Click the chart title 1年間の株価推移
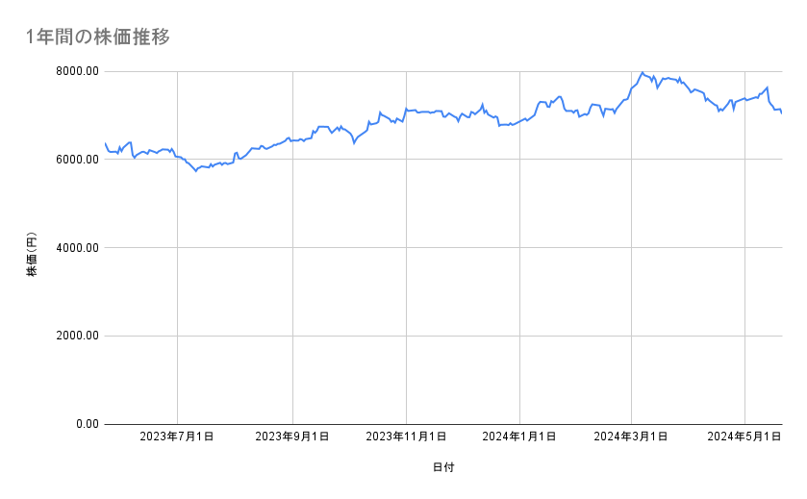 [x=98, y=37]
